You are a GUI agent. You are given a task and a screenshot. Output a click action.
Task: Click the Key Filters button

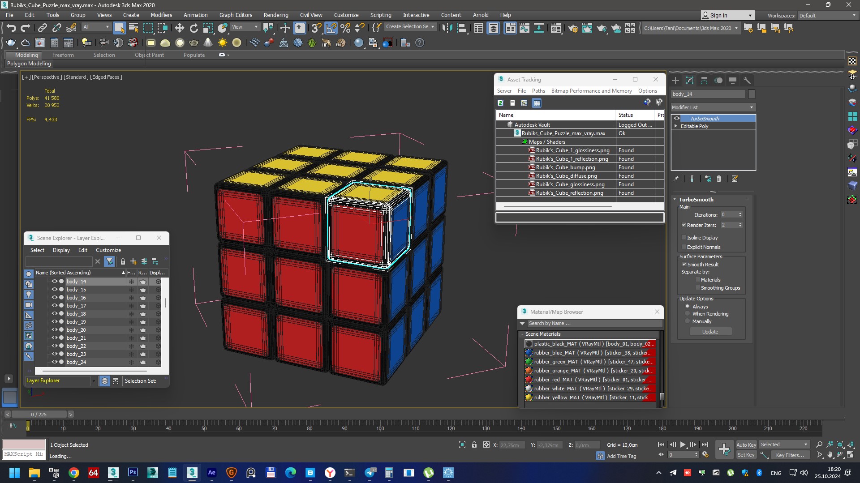point(790,455)
